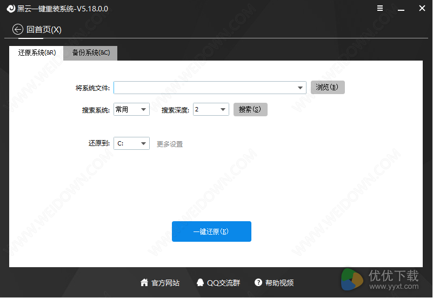This screenshot has height=298, width=433.
Task: Click the house icon for 官方网站
Action: (144, 282)
